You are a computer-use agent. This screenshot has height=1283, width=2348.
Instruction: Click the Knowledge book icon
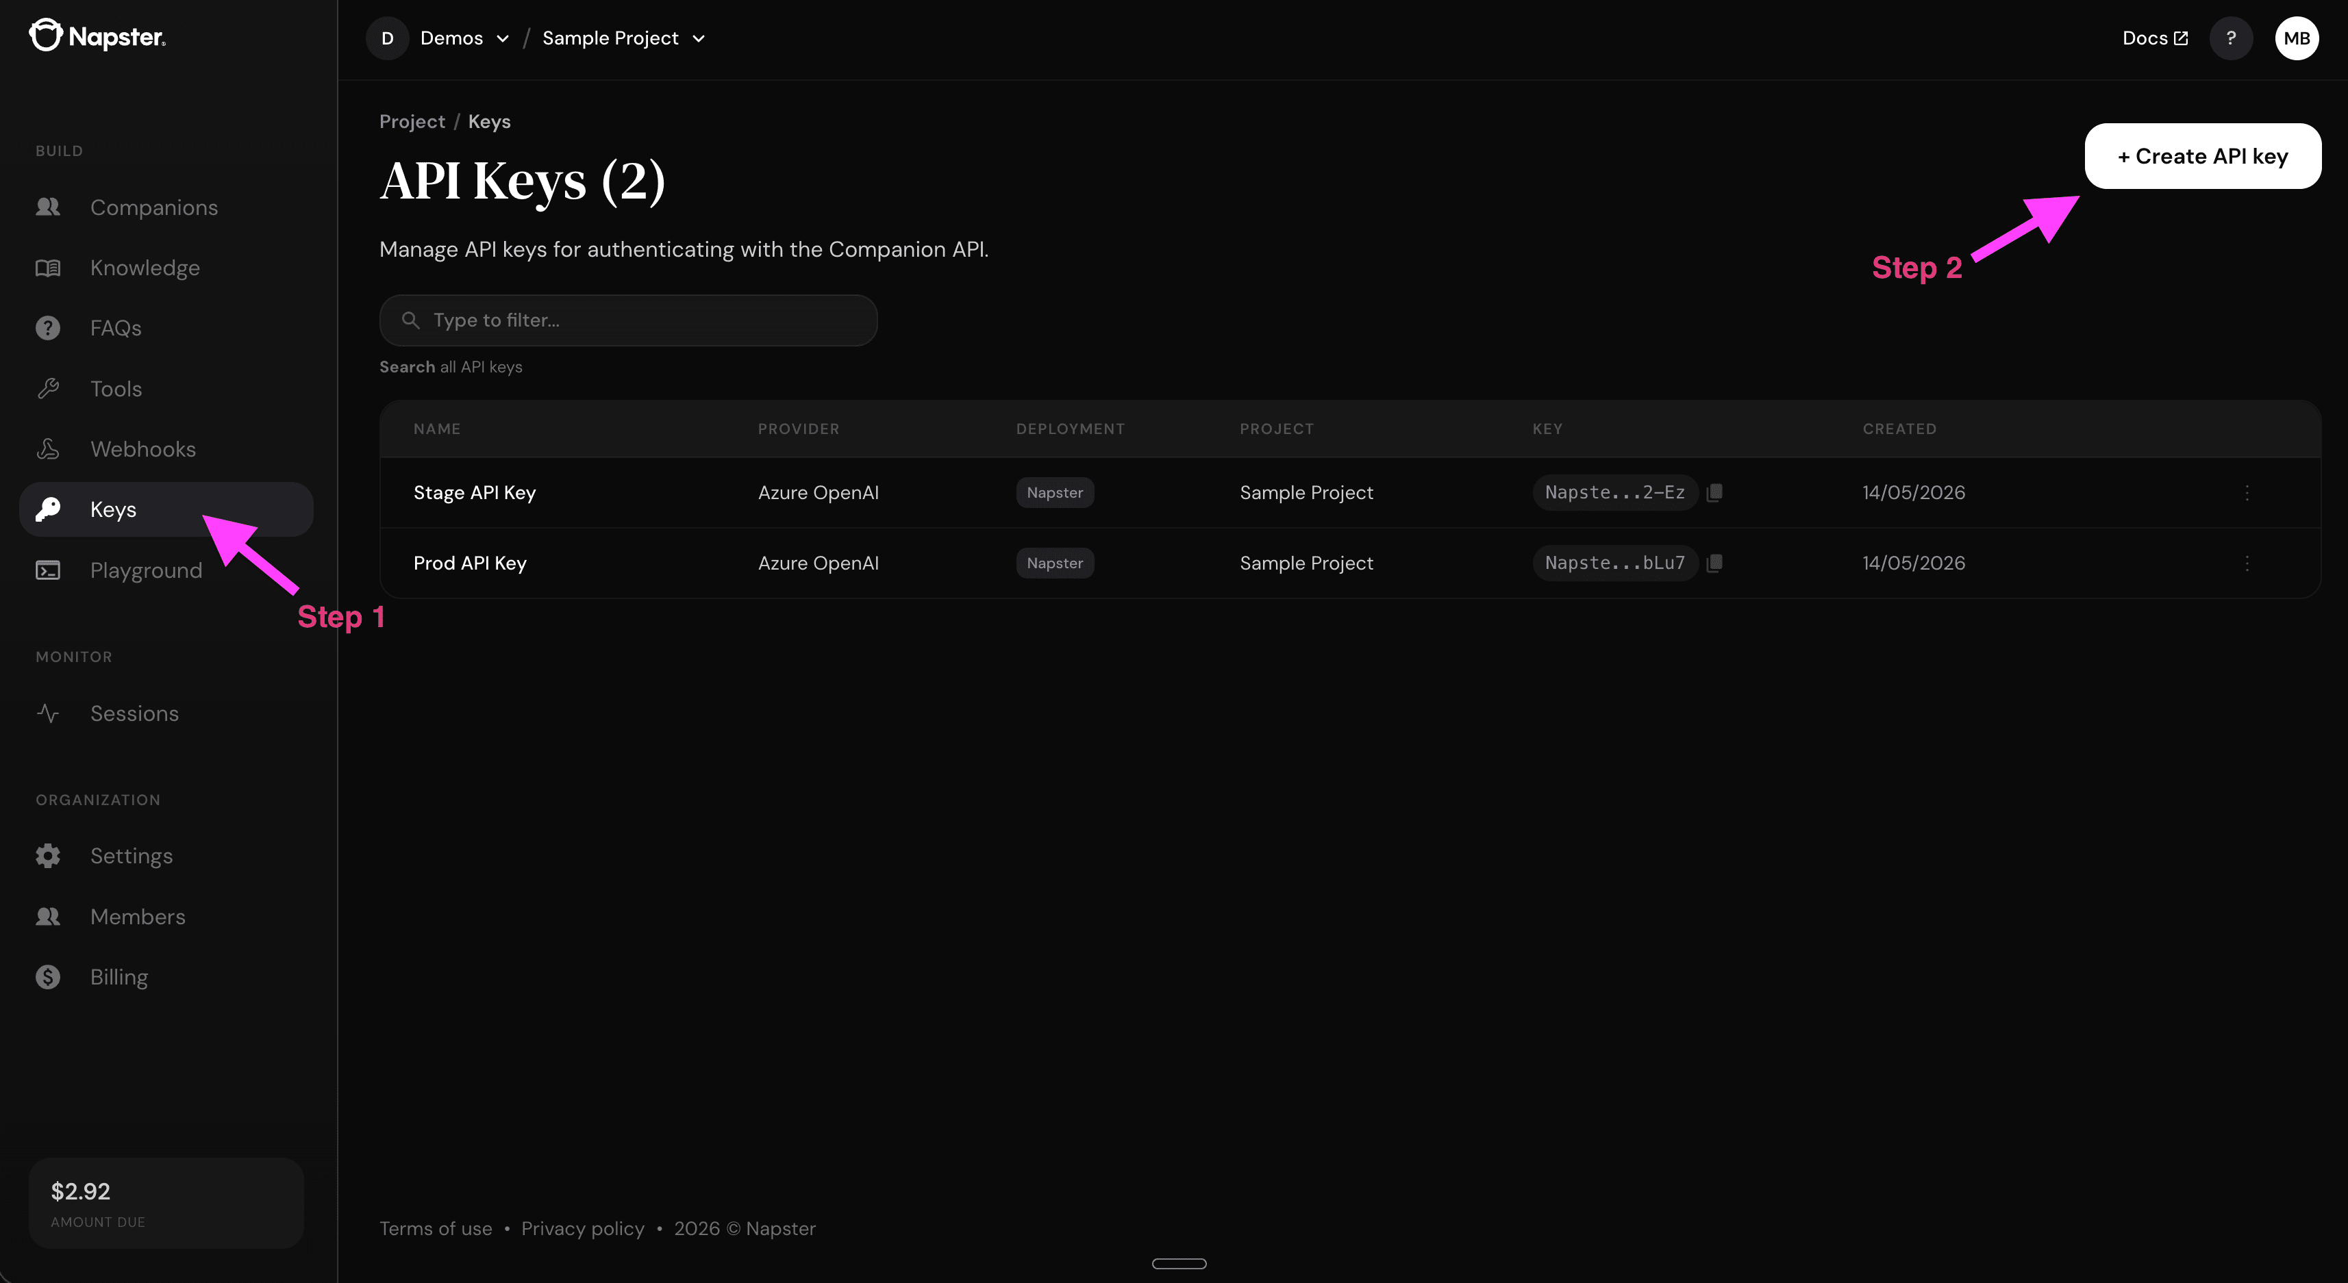pyautogui.click(x=49, y=268)
